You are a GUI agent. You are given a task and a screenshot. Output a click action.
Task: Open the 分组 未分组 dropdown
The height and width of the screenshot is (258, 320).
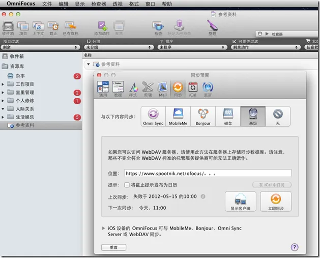point(119,47)
